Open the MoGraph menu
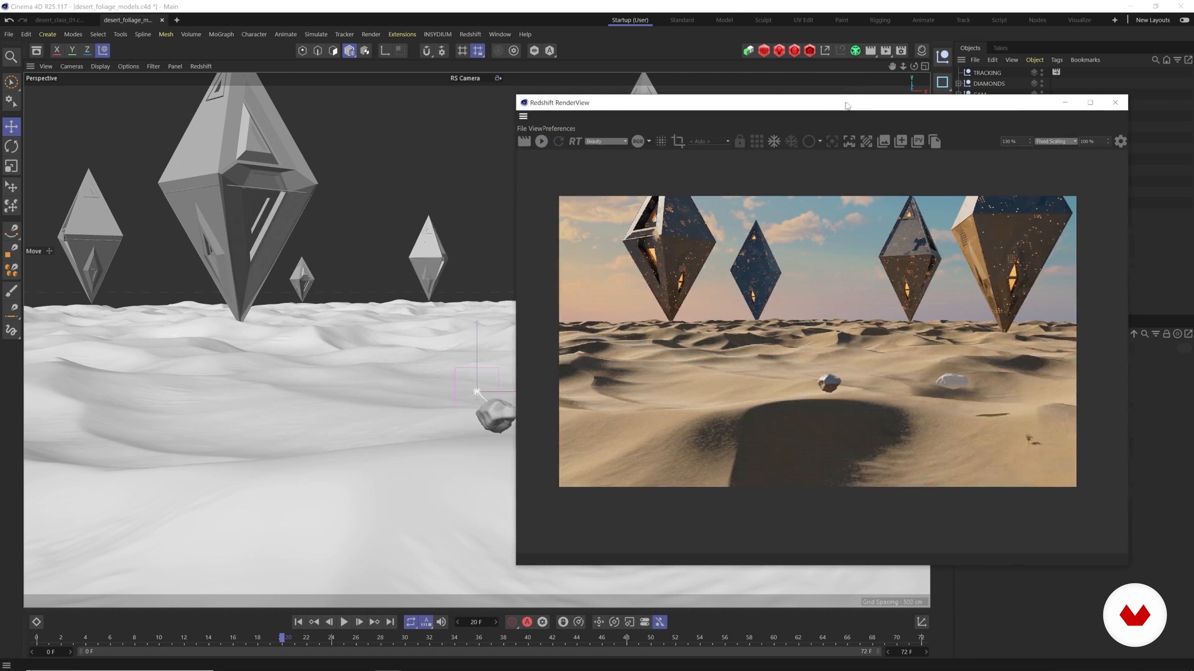 221,34
